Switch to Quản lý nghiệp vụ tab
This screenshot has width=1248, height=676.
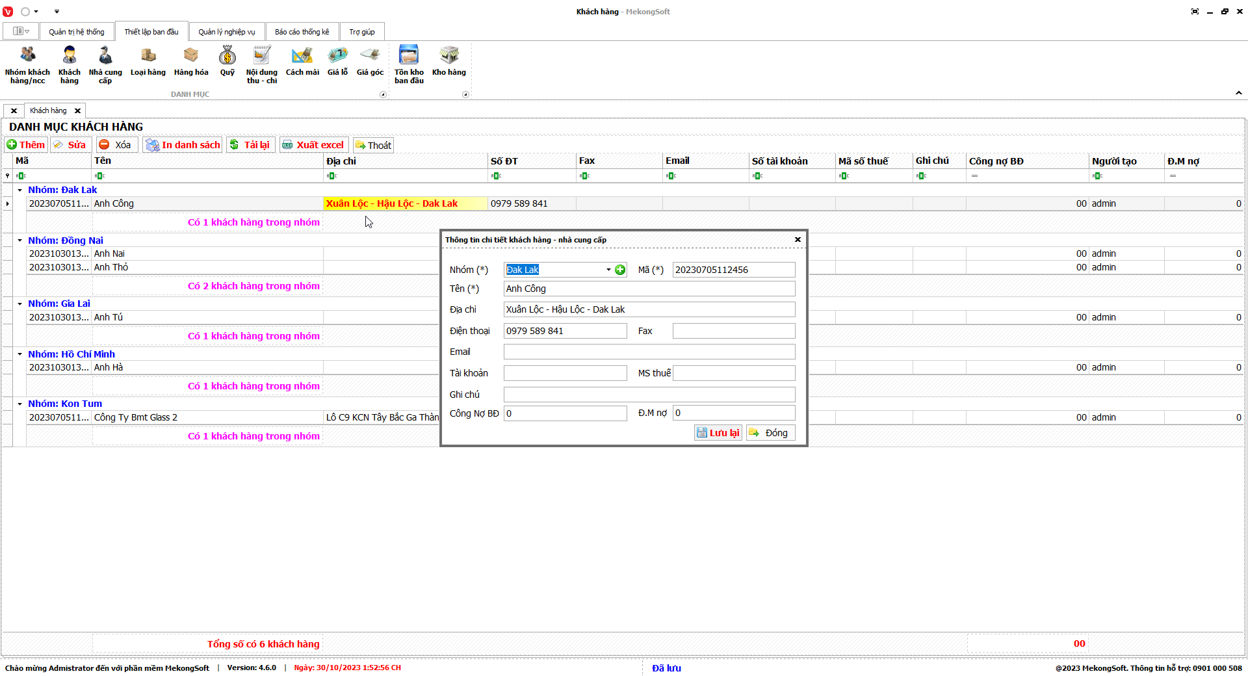click(x=227, y=32)
